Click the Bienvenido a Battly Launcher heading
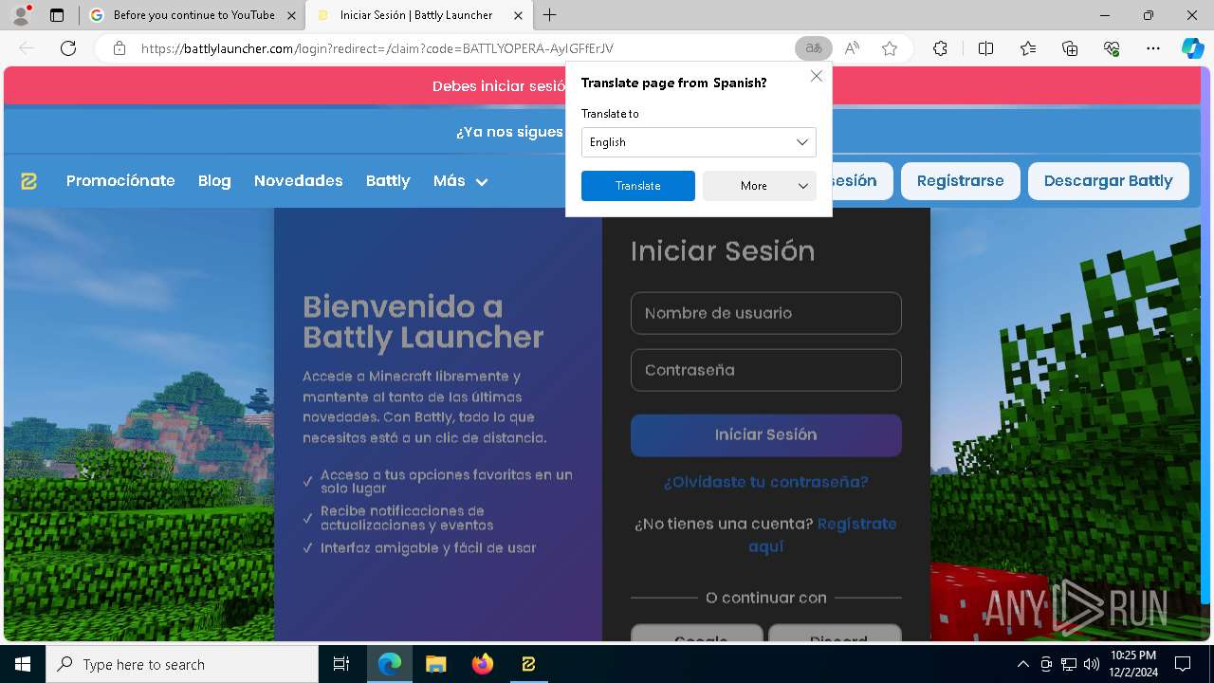The height and width of the screenshot is (683, 1214). click(423, 322)
